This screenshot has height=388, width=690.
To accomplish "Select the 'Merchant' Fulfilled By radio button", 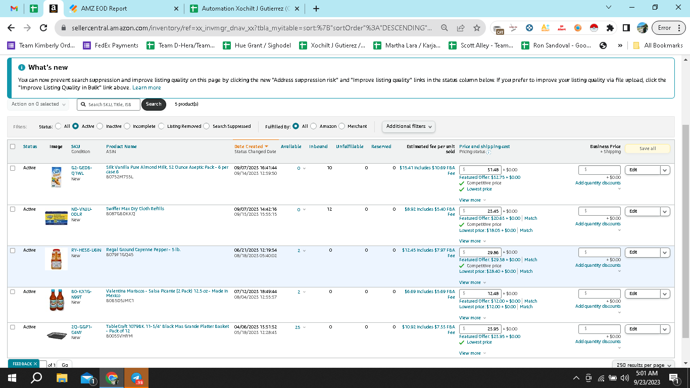I will coord(342,126).
